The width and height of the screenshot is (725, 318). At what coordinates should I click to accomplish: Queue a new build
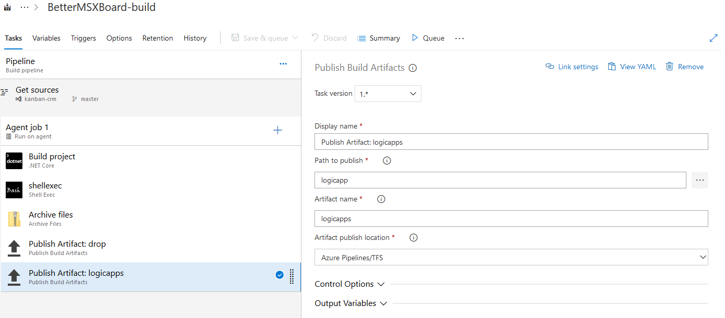coord(428,38)
